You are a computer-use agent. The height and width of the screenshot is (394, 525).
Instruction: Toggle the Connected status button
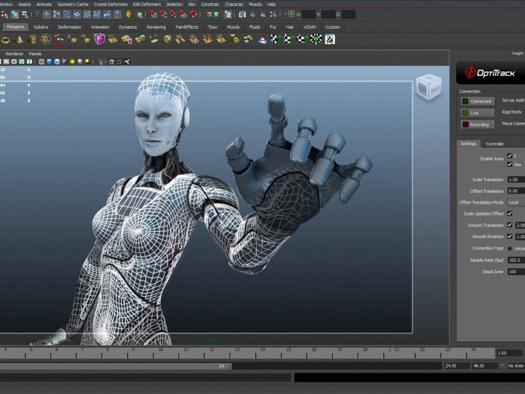478,101
